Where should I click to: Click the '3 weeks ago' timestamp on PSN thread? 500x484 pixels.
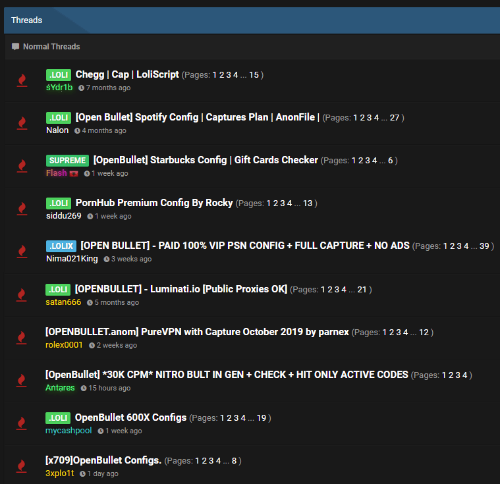tap(131, 259)
